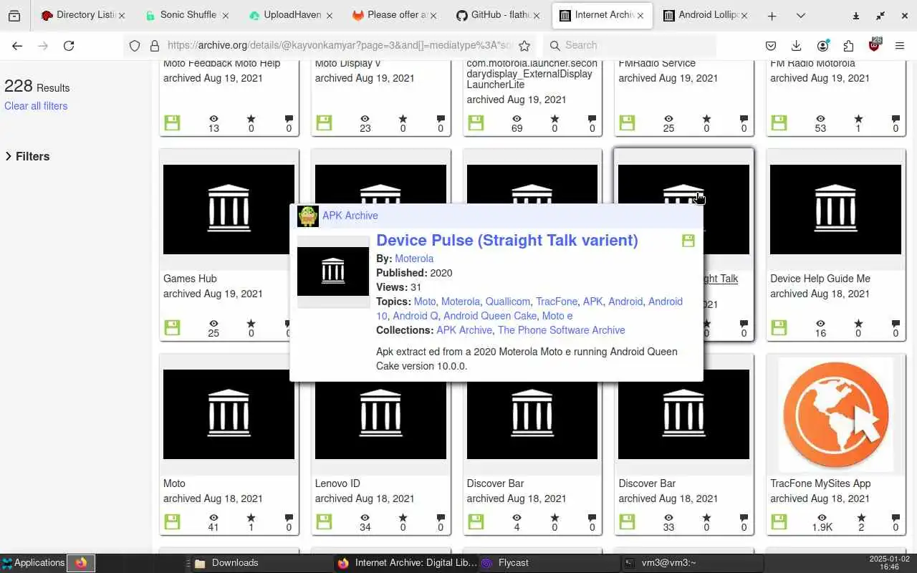The width and height of the screenshot is (917, 573).
Task: Open the TracFone MySites App title
Action: (820, 483)
